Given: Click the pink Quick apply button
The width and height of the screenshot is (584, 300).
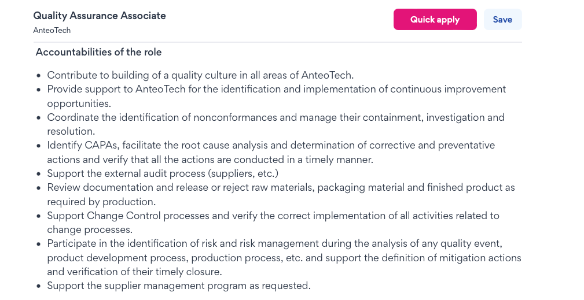Looking at the screenshot, I should click(435, 19).
